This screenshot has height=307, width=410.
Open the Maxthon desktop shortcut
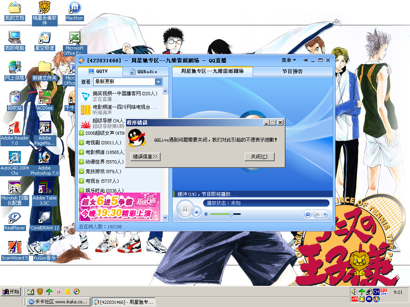coord(75,11)
